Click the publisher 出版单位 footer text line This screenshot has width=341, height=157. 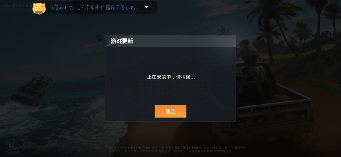point(202,151)
